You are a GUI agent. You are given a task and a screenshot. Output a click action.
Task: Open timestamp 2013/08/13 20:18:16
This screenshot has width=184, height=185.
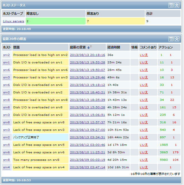tap(88, 55)
